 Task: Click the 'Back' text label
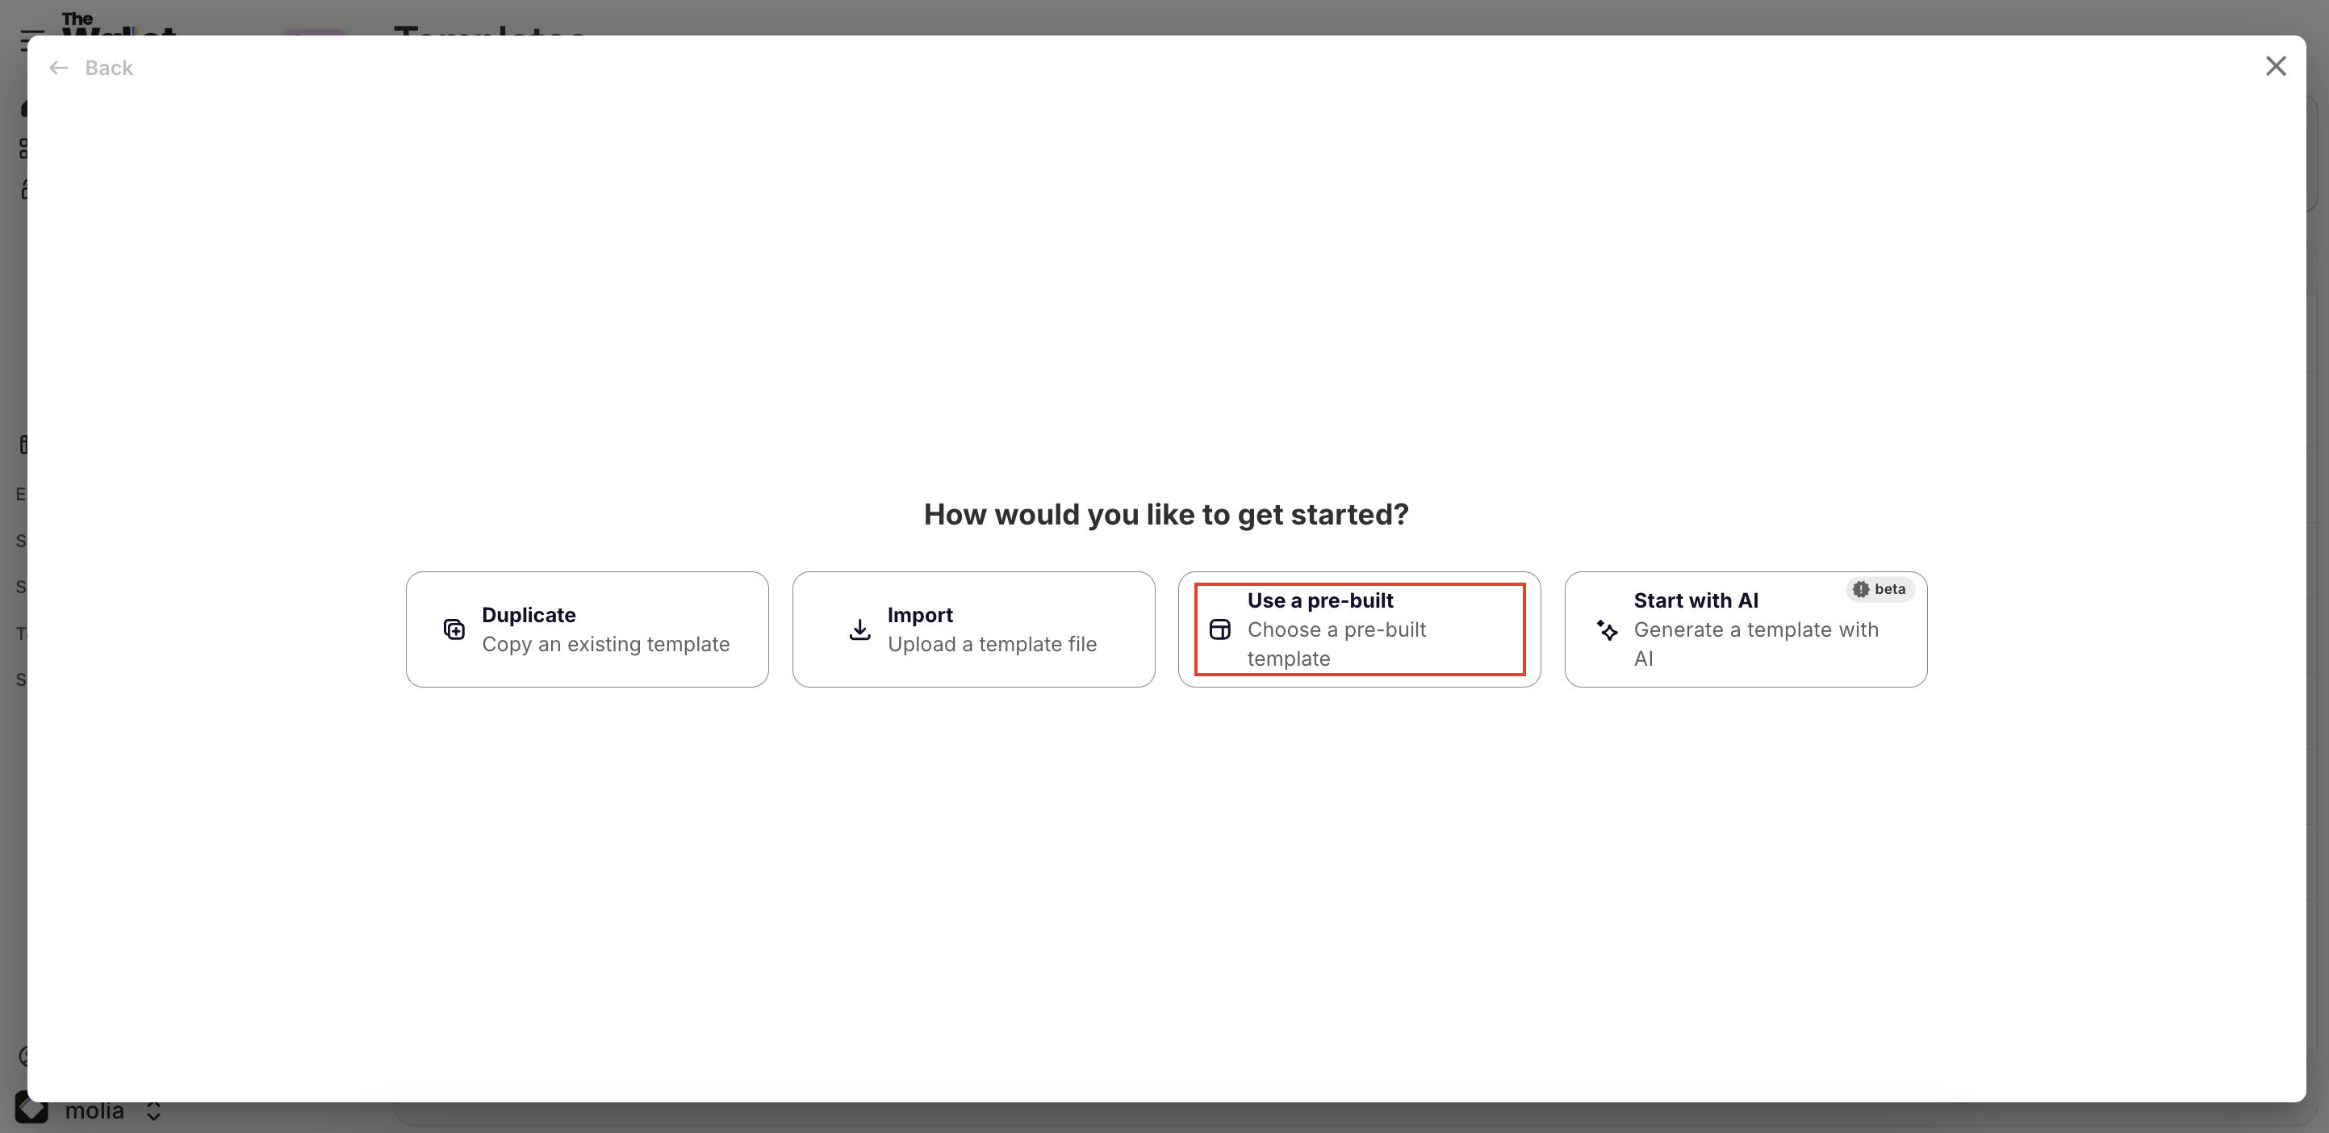coord(108,67)
